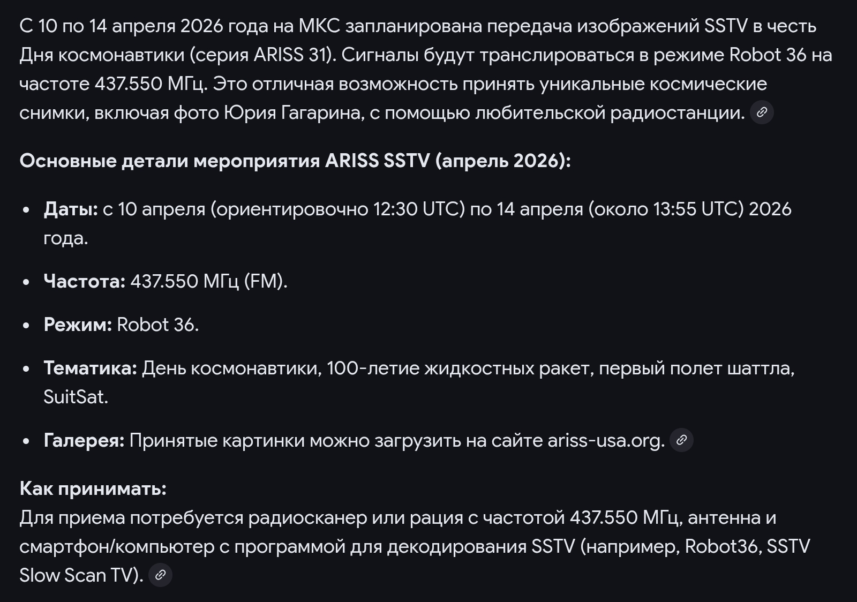
Task: Click the bold "Галерея:" label
Action: [x=84, y=440]
